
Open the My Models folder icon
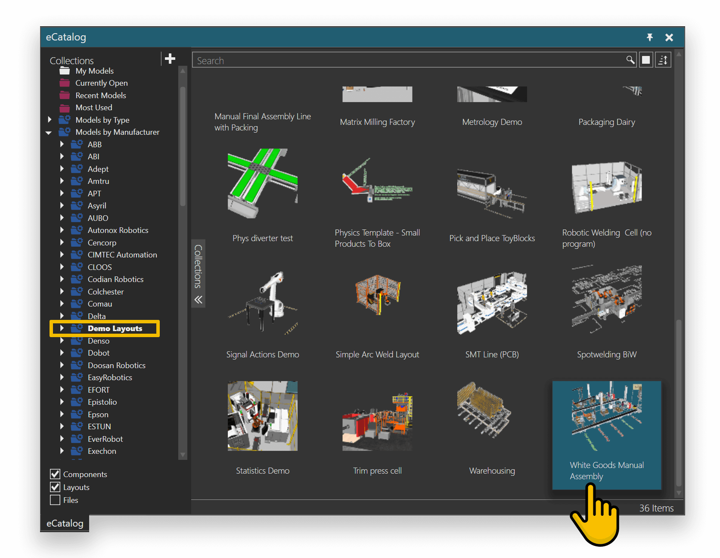(x=64, y=71)
